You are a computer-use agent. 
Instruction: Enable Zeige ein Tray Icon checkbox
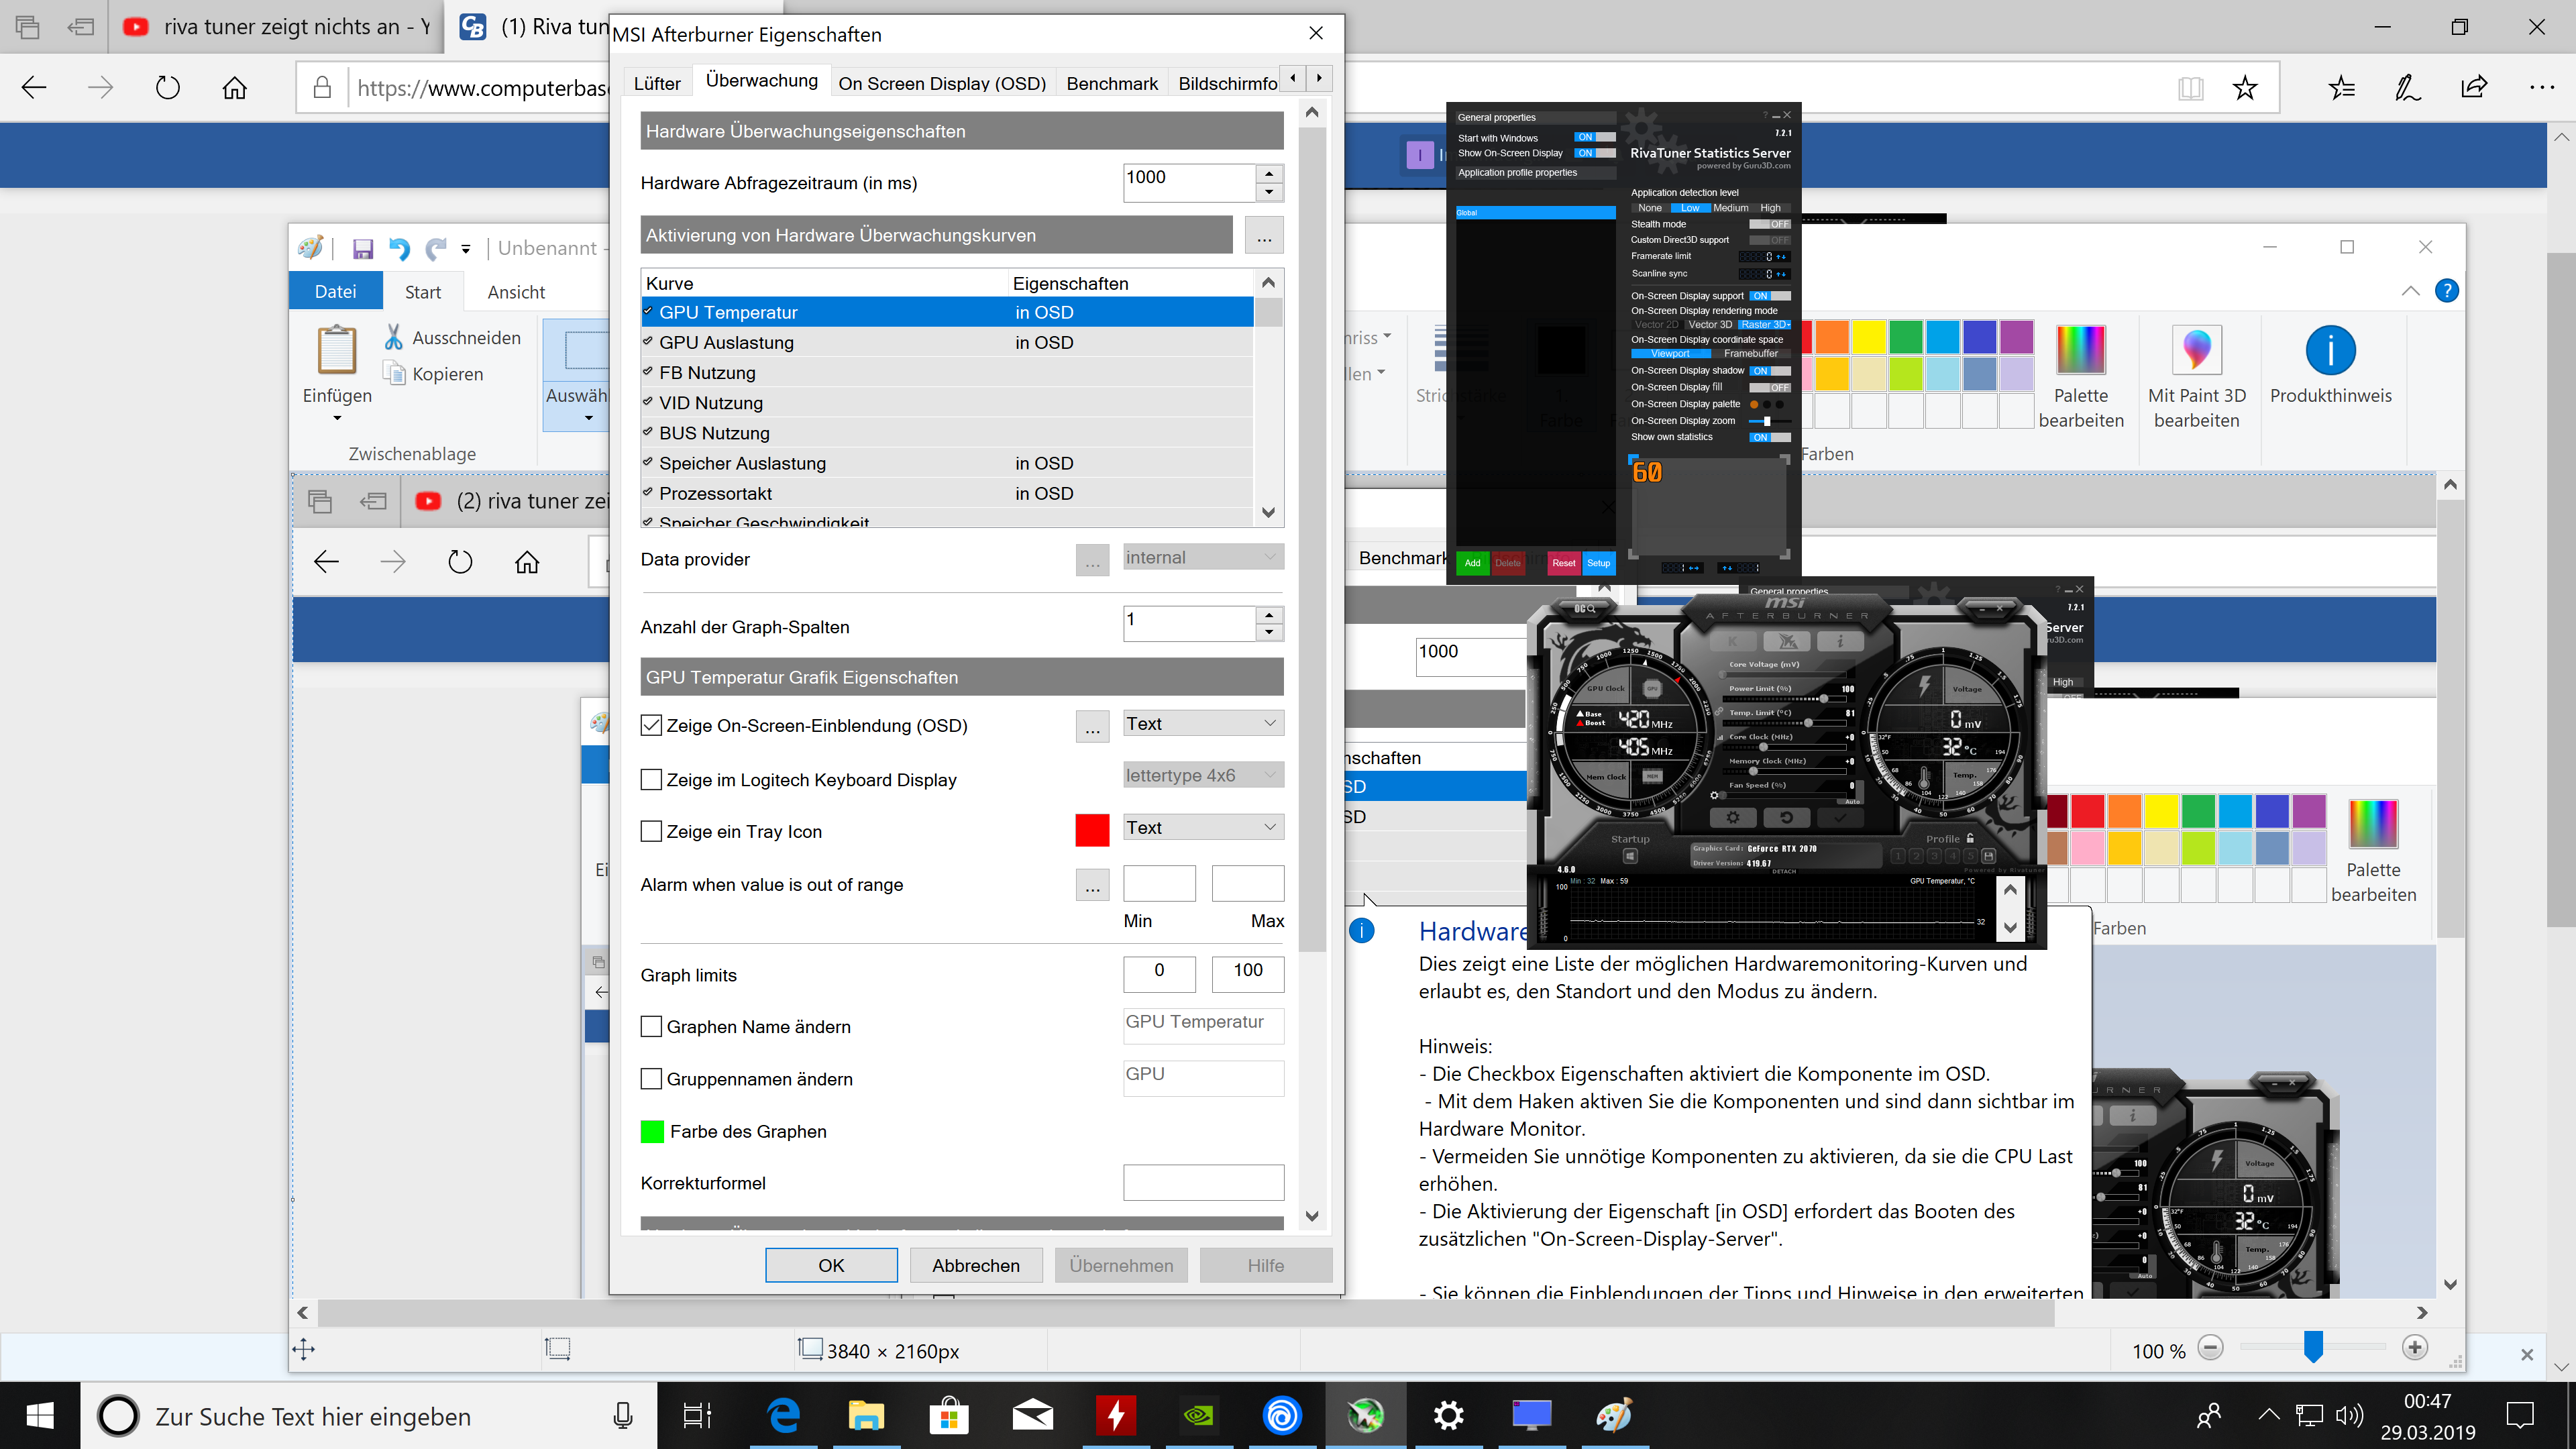pos(652,832)
